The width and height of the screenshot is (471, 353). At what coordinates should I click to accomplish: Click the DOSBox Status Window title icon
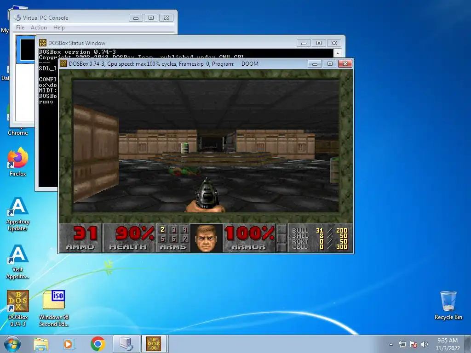pyautogui.click(x=43, y=43)
